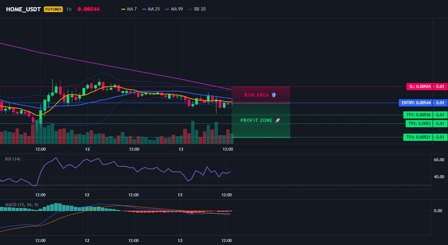Image resolution: width=448 pixels, height=245 pixels.
Task: Click the 0.01 value beside ENTRY label
Action: [x=440, y=103]
